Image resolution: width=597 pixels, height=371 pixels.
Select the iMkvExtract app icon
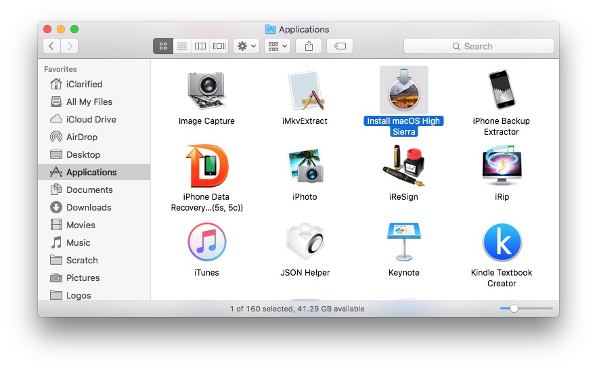(x=305, y=91)
